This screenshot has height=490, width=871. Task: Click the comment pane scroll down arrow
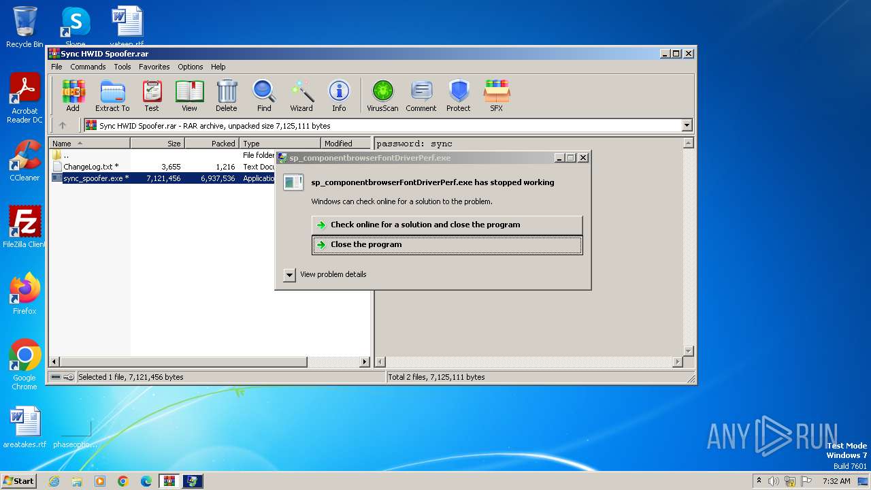[x=688, y=351]
